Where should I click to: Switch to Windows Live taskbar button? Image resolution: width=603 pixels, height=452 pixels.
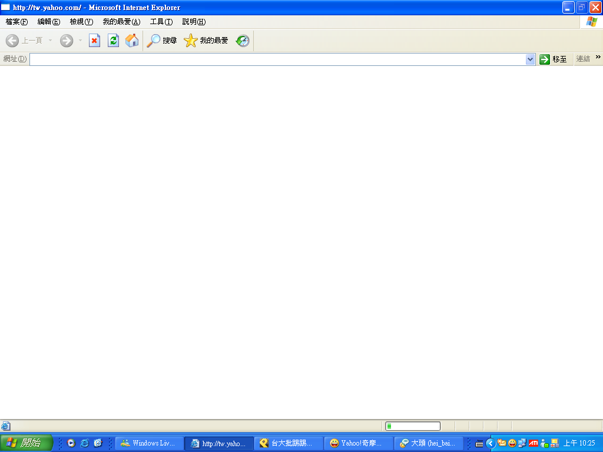(149, 443)
